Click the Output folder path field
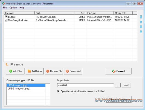 85,85
